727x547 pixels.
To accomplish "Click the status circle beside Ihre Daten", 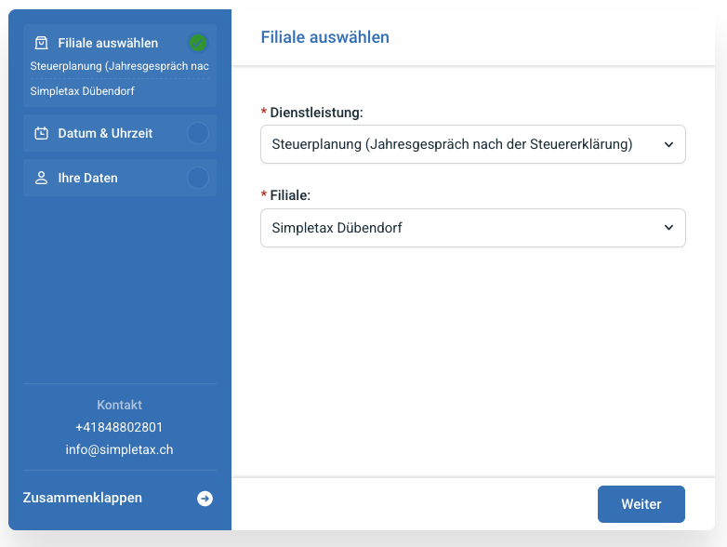I will click(x=198, y=178).
